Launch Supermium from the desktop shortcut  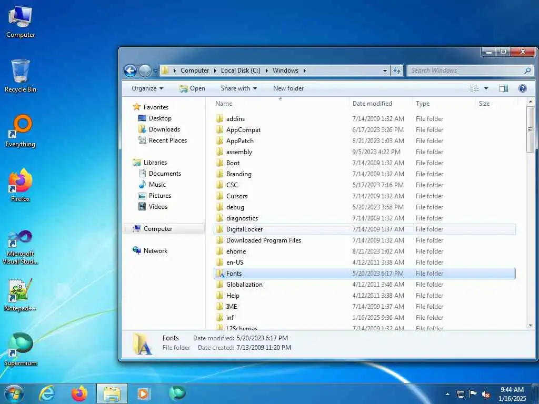(21, 350)
